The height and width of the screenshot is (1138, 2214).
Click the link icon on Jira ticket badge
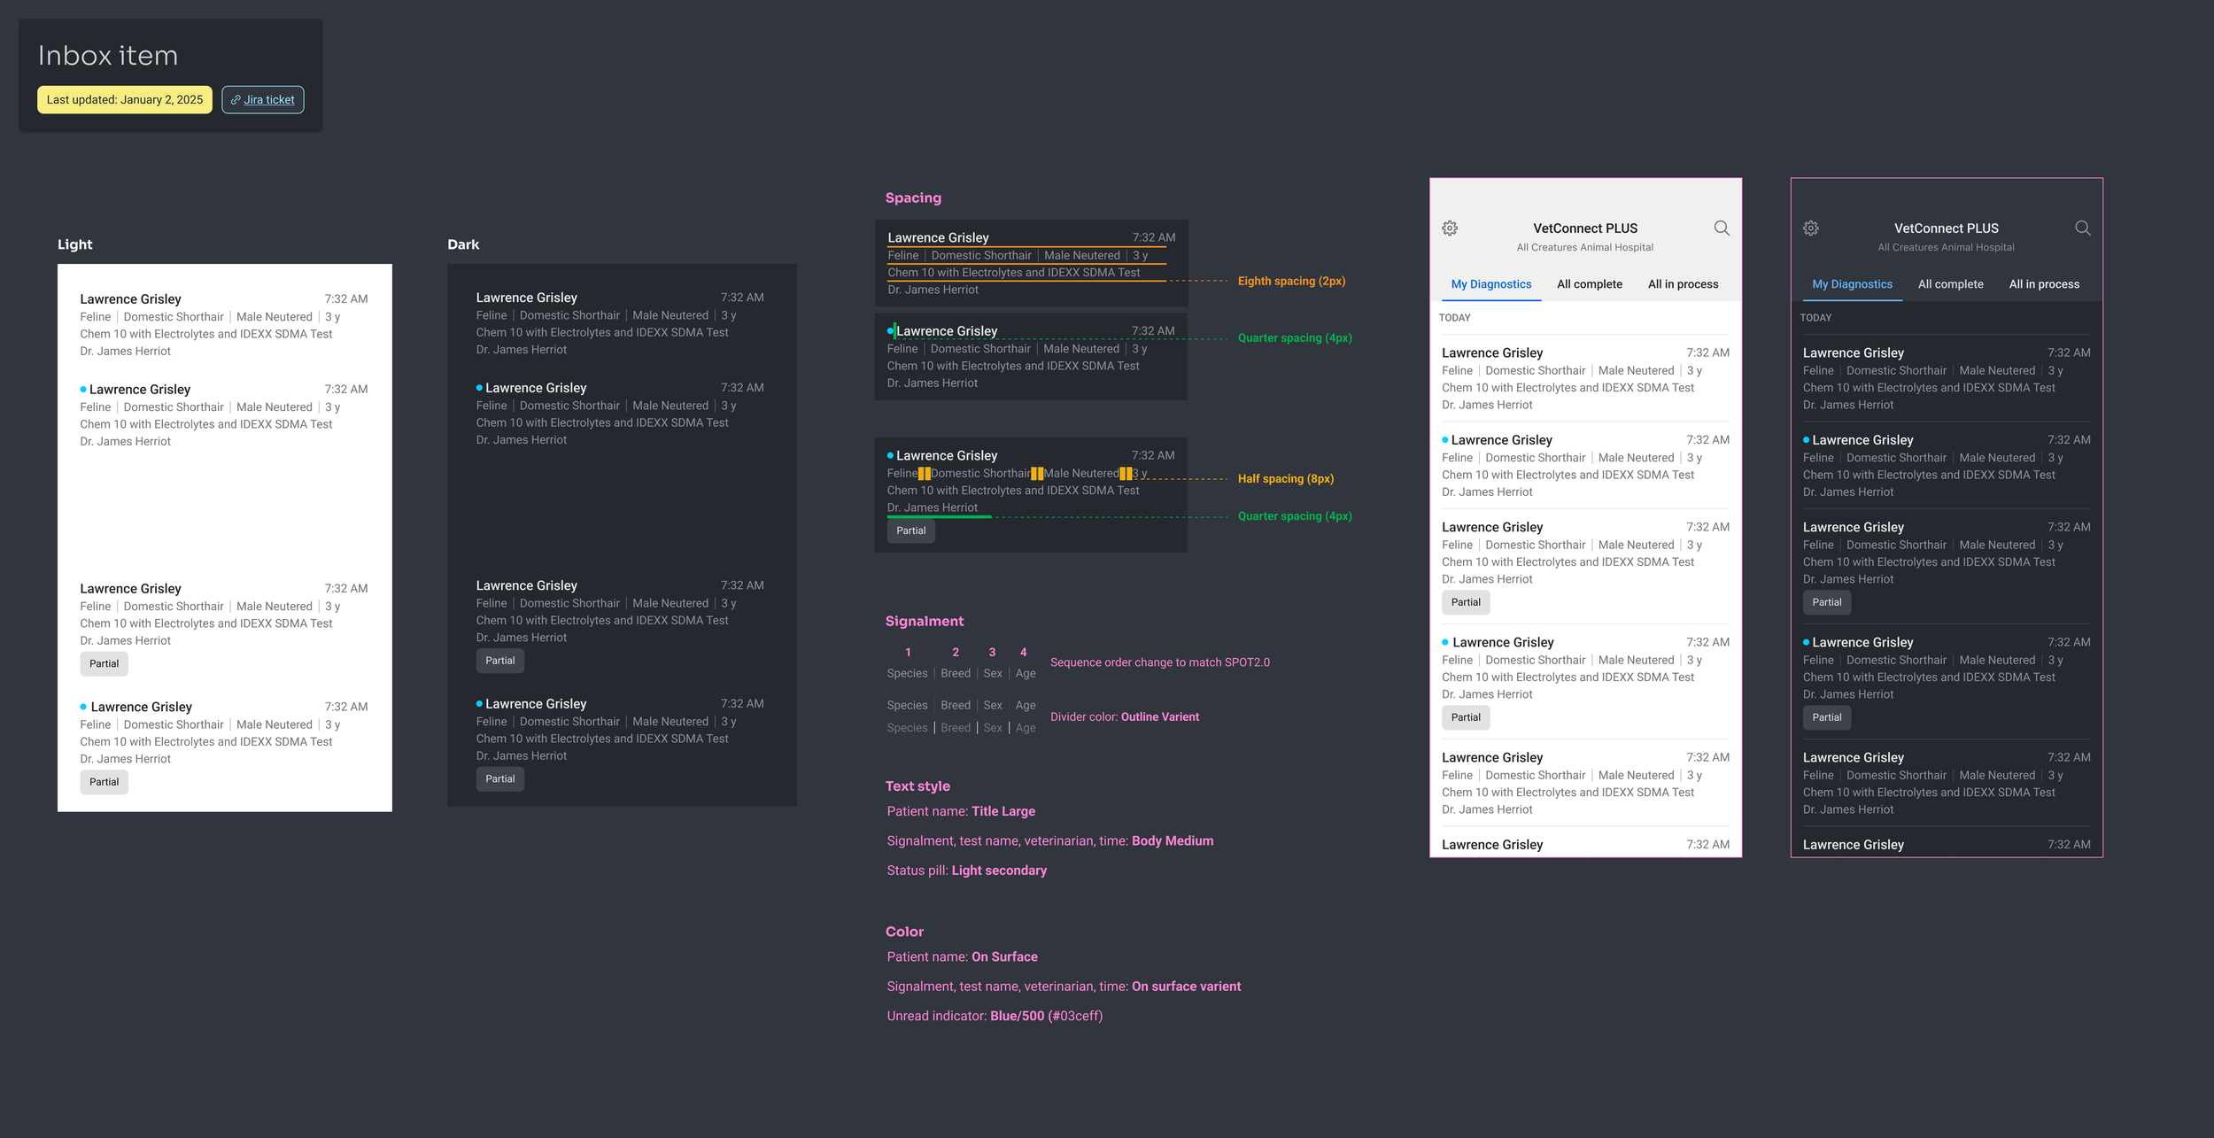pyautogui.click(x=236, y=100)
